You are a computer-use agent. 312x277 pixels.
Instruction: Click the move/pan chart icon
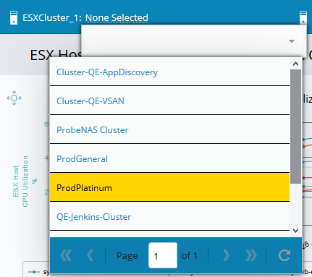pyautogui.click(x=14, y=98)
